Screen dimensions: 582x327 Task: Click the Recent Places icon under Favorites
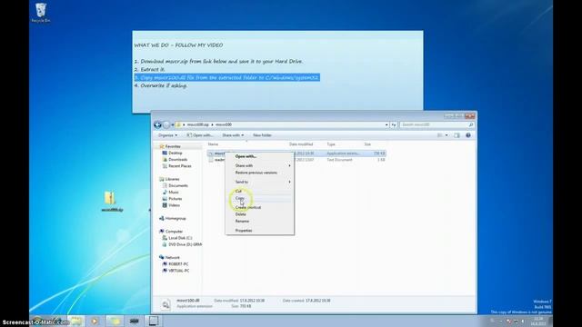(x=165, y=166)
